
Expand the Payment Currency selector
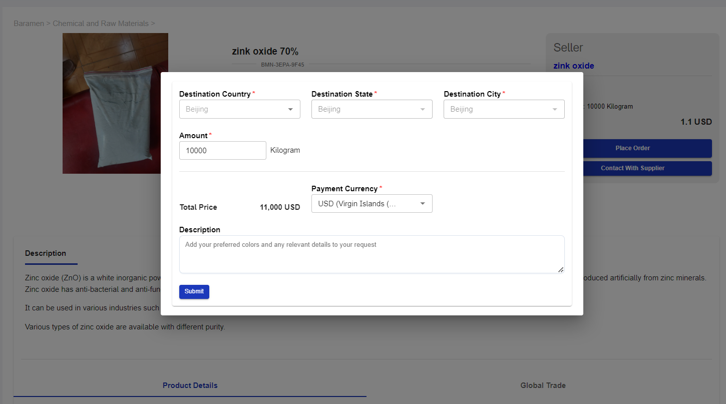point(372,204)
